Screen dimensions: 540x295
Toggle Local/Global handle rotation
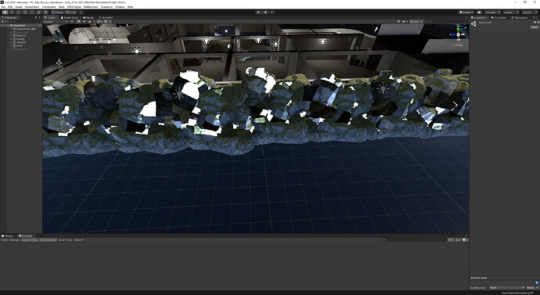[71, 12]
